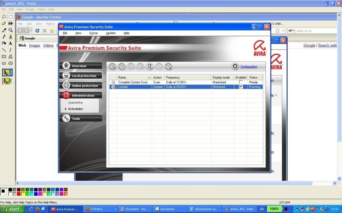Open Local protection in Avira sidebar

[81, 76]
